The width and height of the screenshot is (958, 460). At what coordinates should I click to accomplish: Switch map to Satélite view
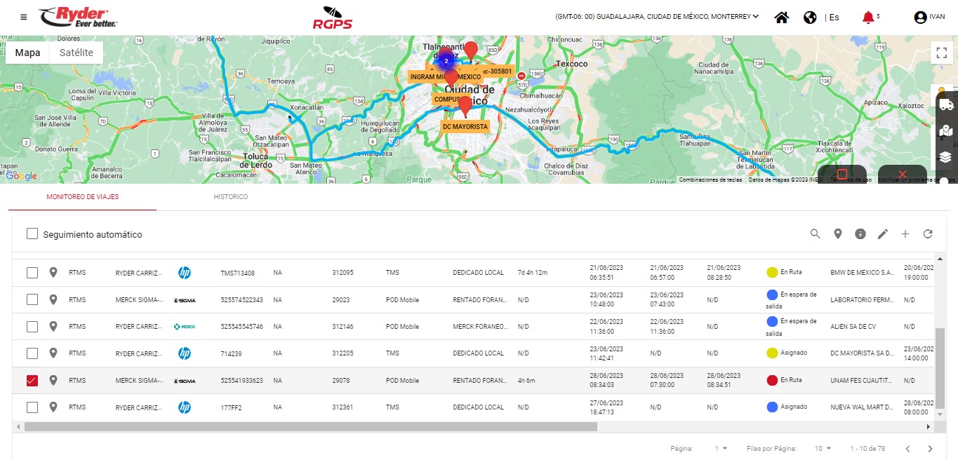pos(76,53)
